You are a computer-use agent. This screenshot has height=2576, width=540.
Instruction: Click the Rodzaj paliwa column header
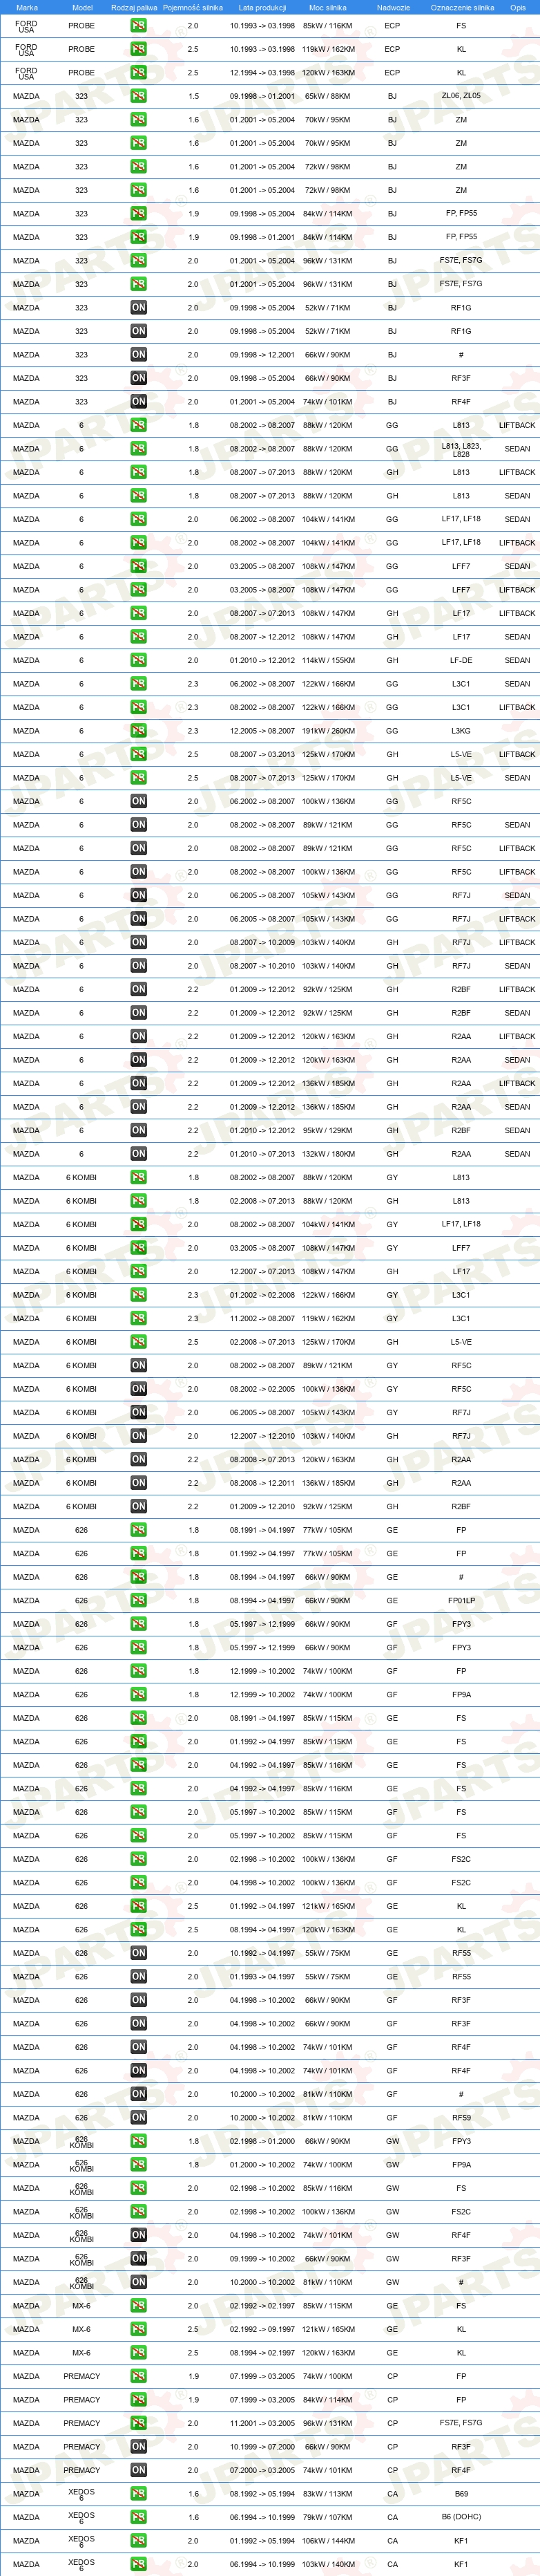(x=134, y=7)
